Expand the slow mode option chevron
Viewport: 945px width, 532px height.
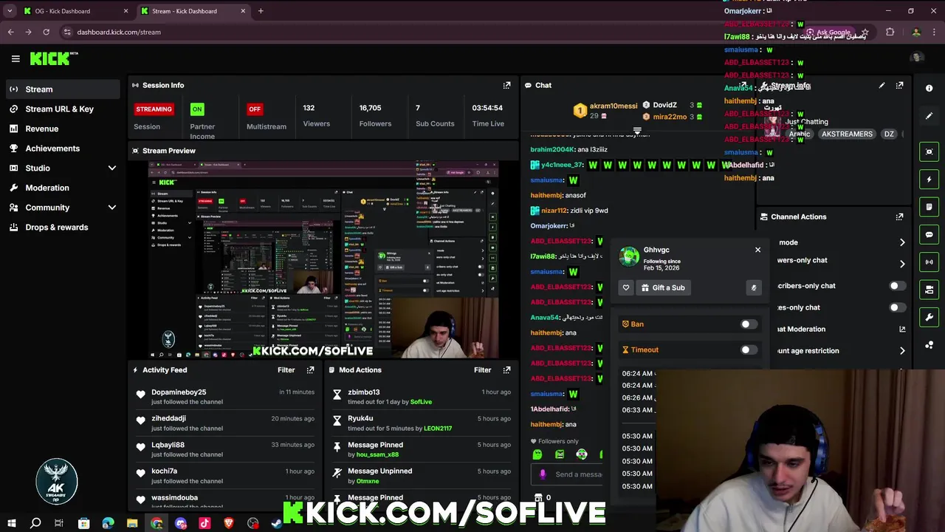901,242
